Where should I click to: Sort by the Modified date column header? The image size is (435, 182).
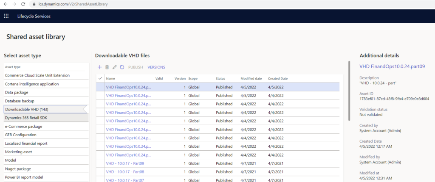click(x=251, y=79)
